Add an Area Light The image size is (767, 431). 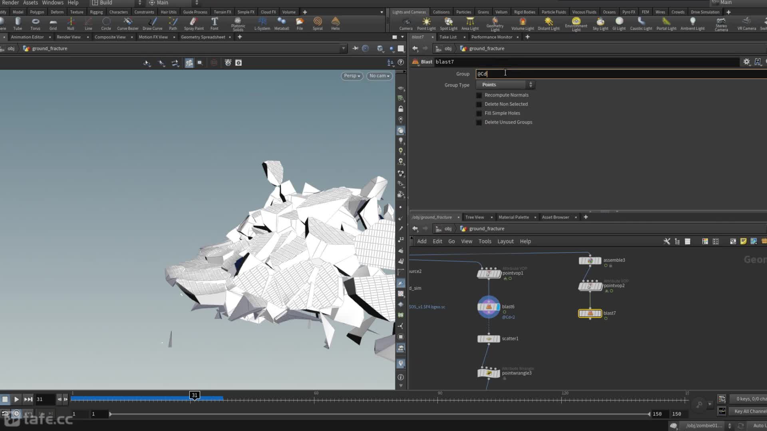pos(470,24)
